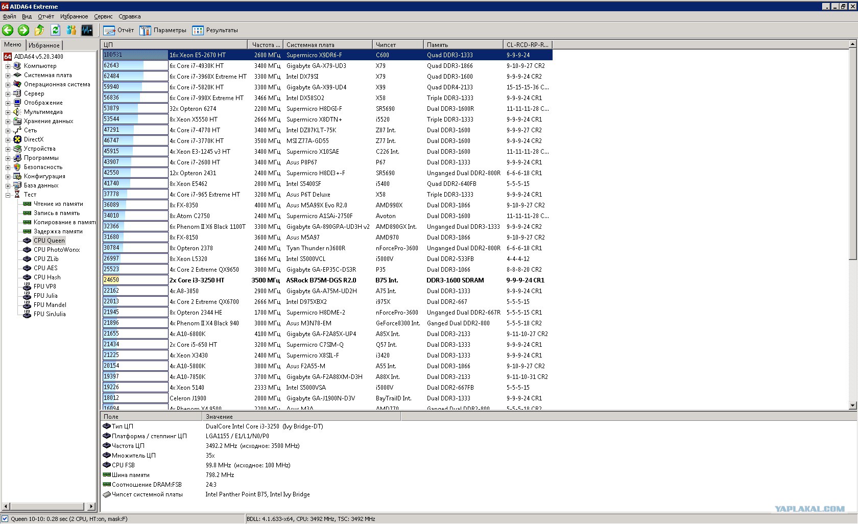Click the Отчёт report button
This screenshot has width=858, height=524.
[x=118, y=30]
